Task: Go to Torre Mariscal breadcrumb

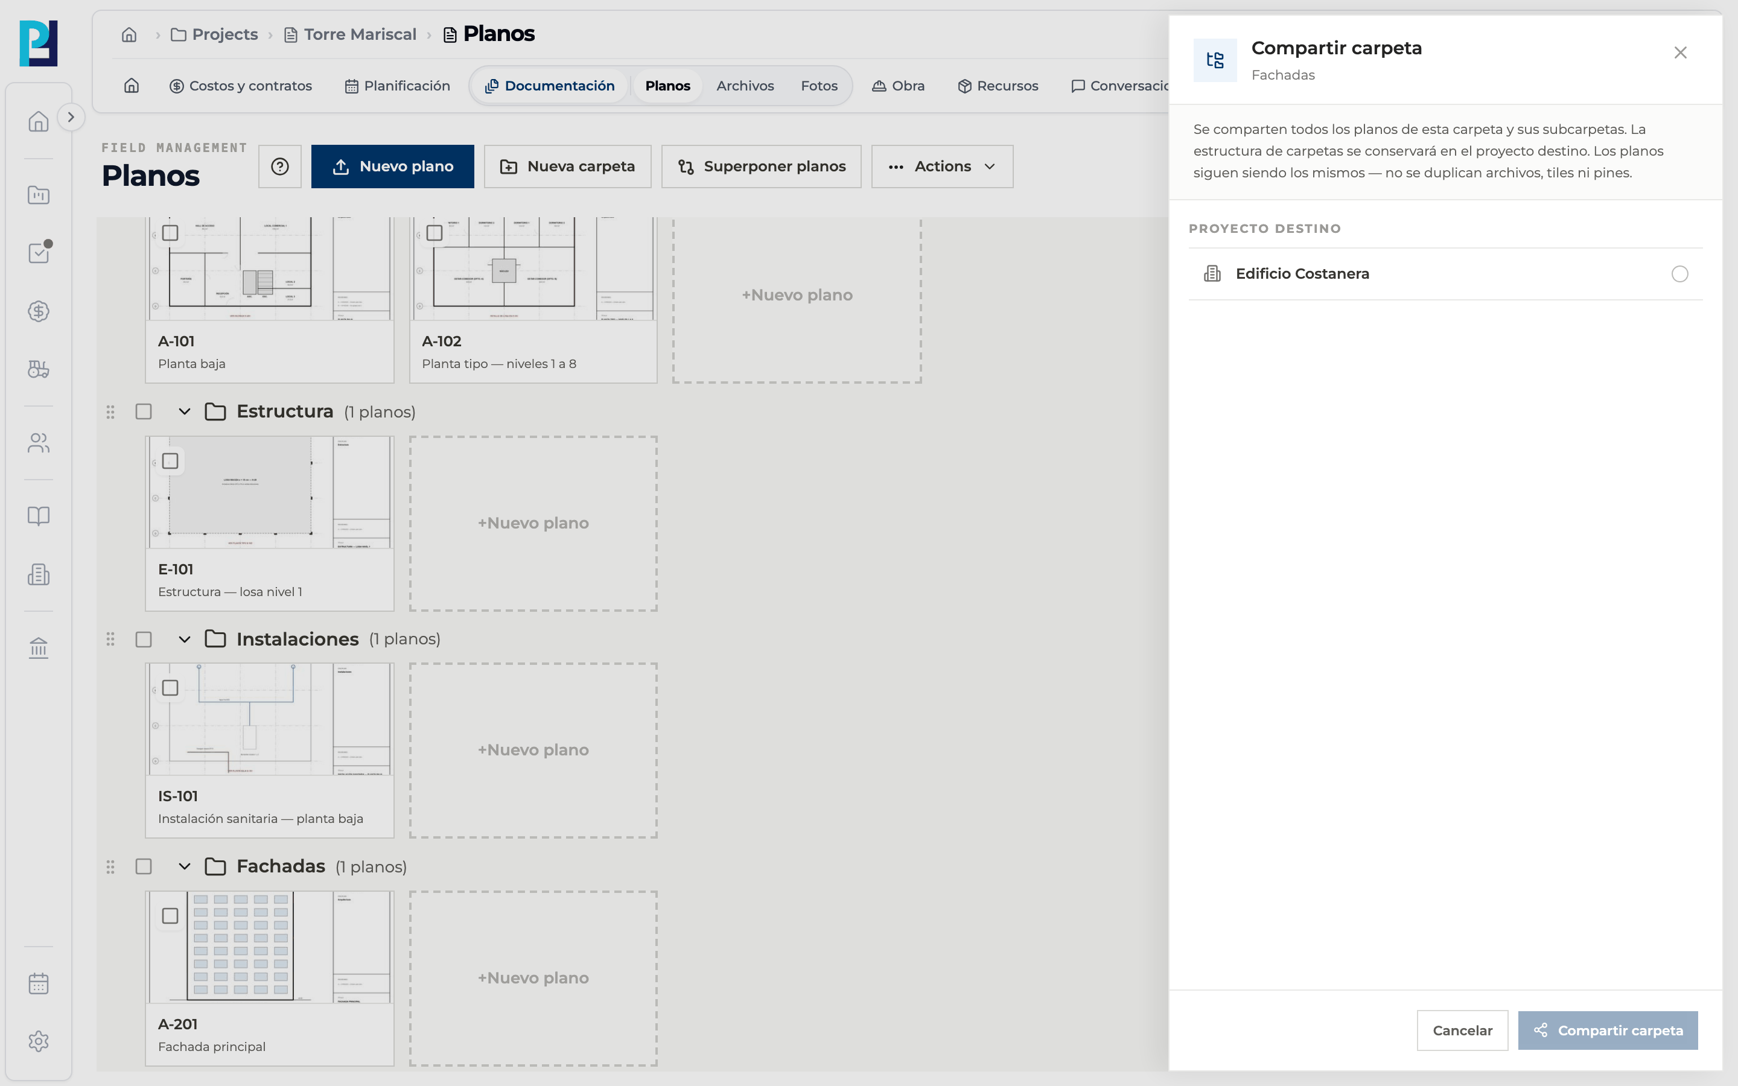Action: tap(351, 34)
